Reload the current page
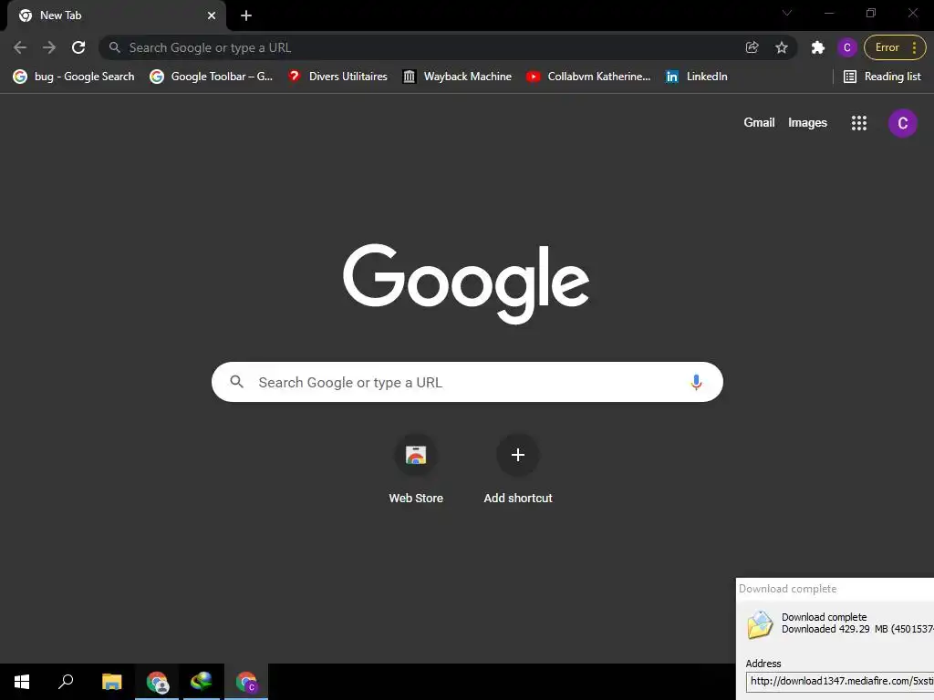Screen dimensions: 934x700 [78, 47]
